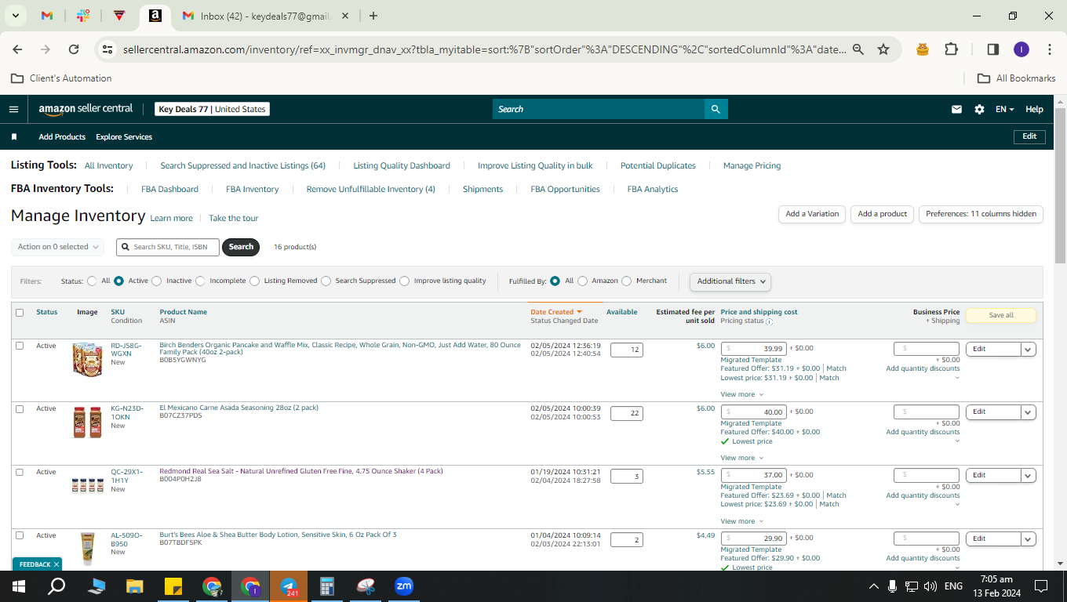Image resolution: width=1067 pixels, height=602 pixels.
Task: Select the Incomplete status radio button
Action: [x=201, y=281]
